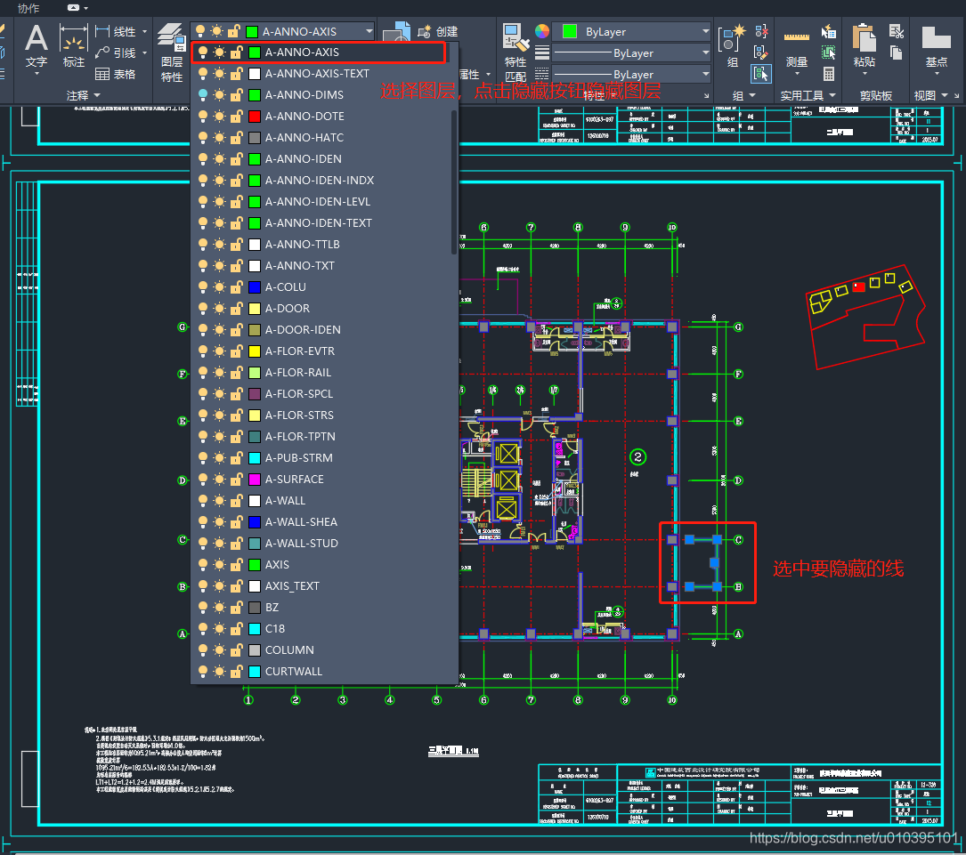The width and height of the screenshot is (966, 855).
Task: Collapse the layer combo box arrow
Action: pyautogui.click(x=369, y=31)
